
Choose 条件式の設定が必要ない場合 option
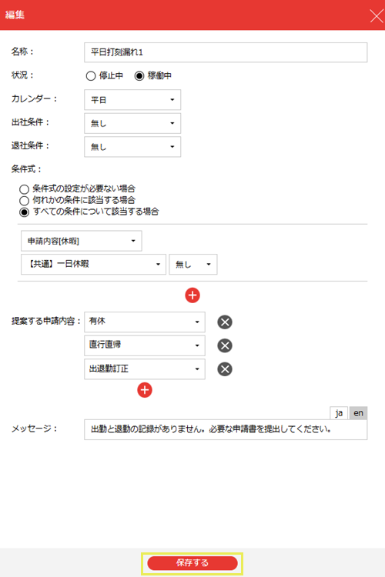[25, 189]
